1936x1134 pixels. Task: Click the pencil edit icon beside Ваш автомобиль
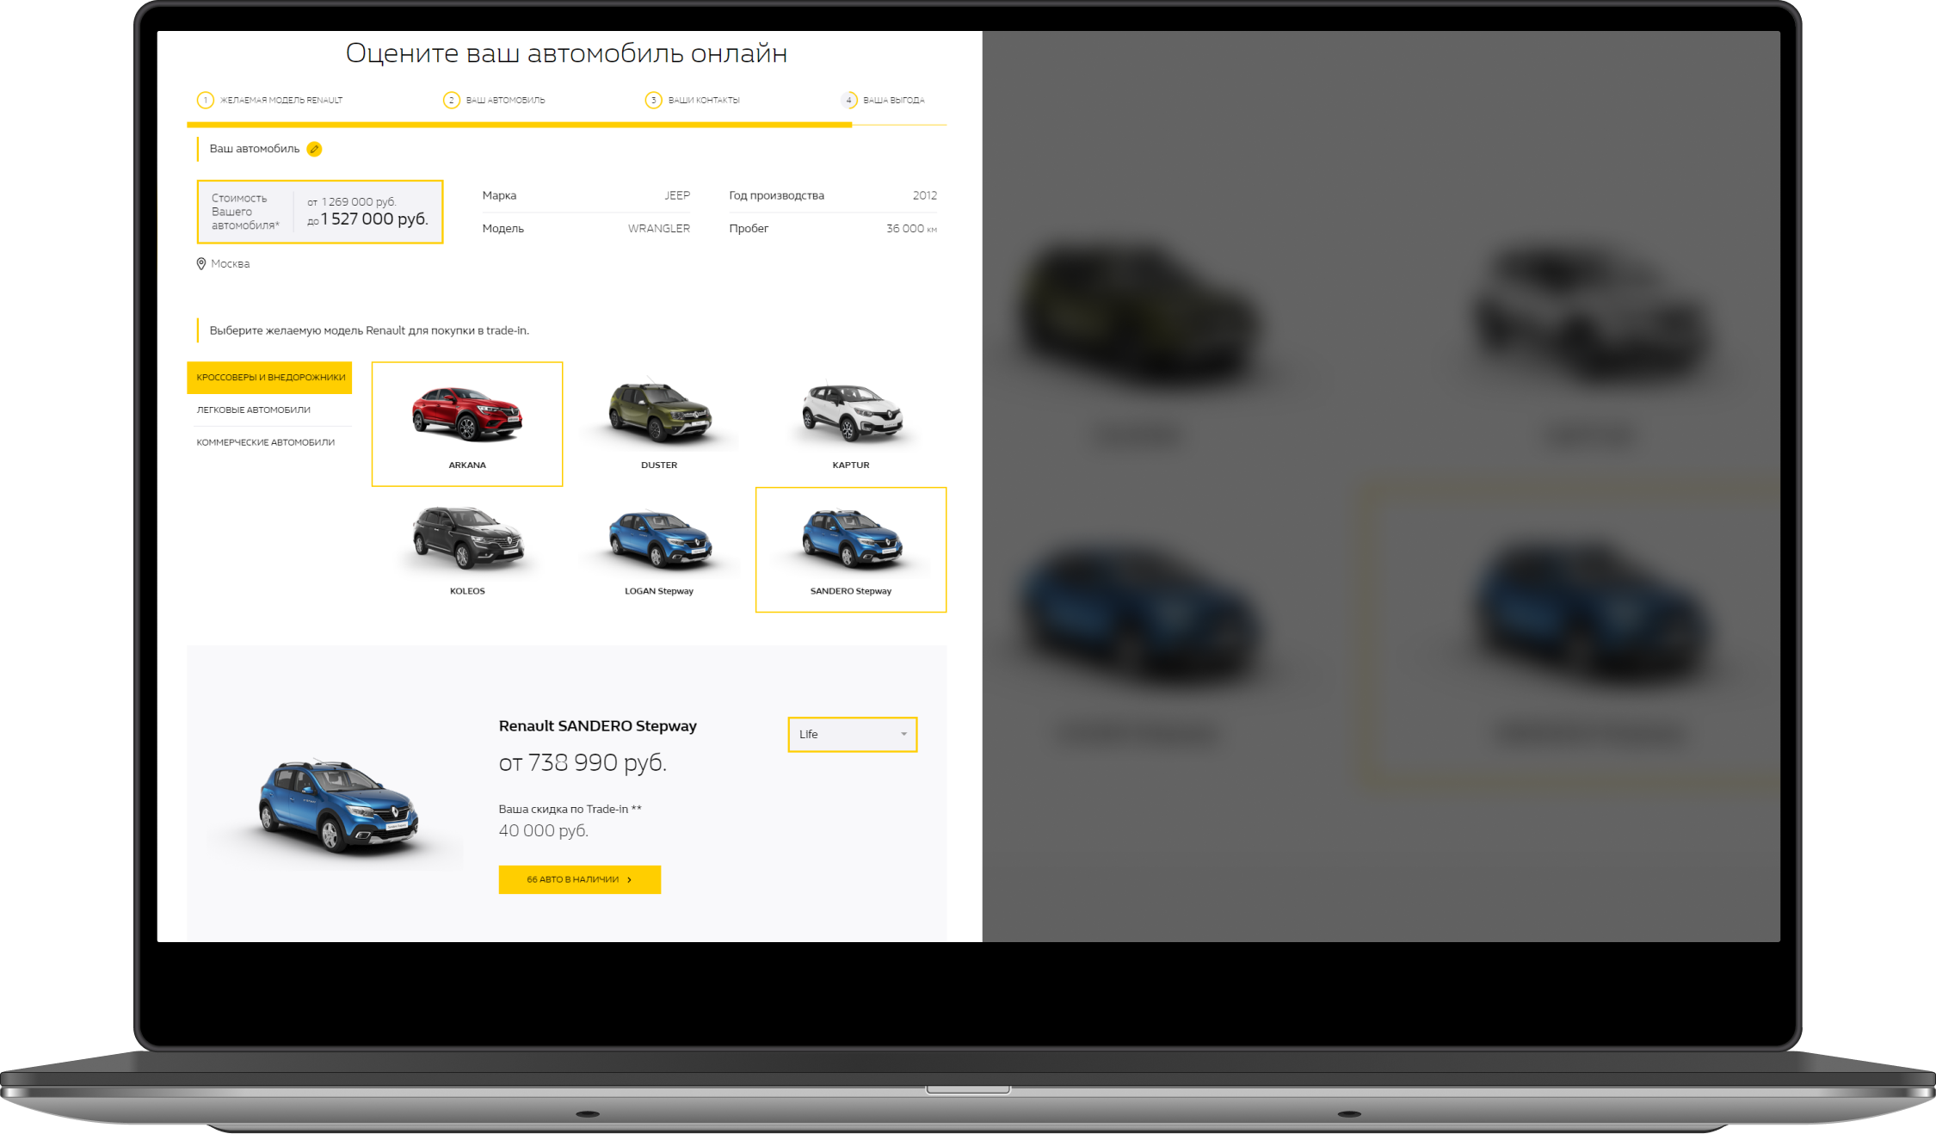[315, 149]
